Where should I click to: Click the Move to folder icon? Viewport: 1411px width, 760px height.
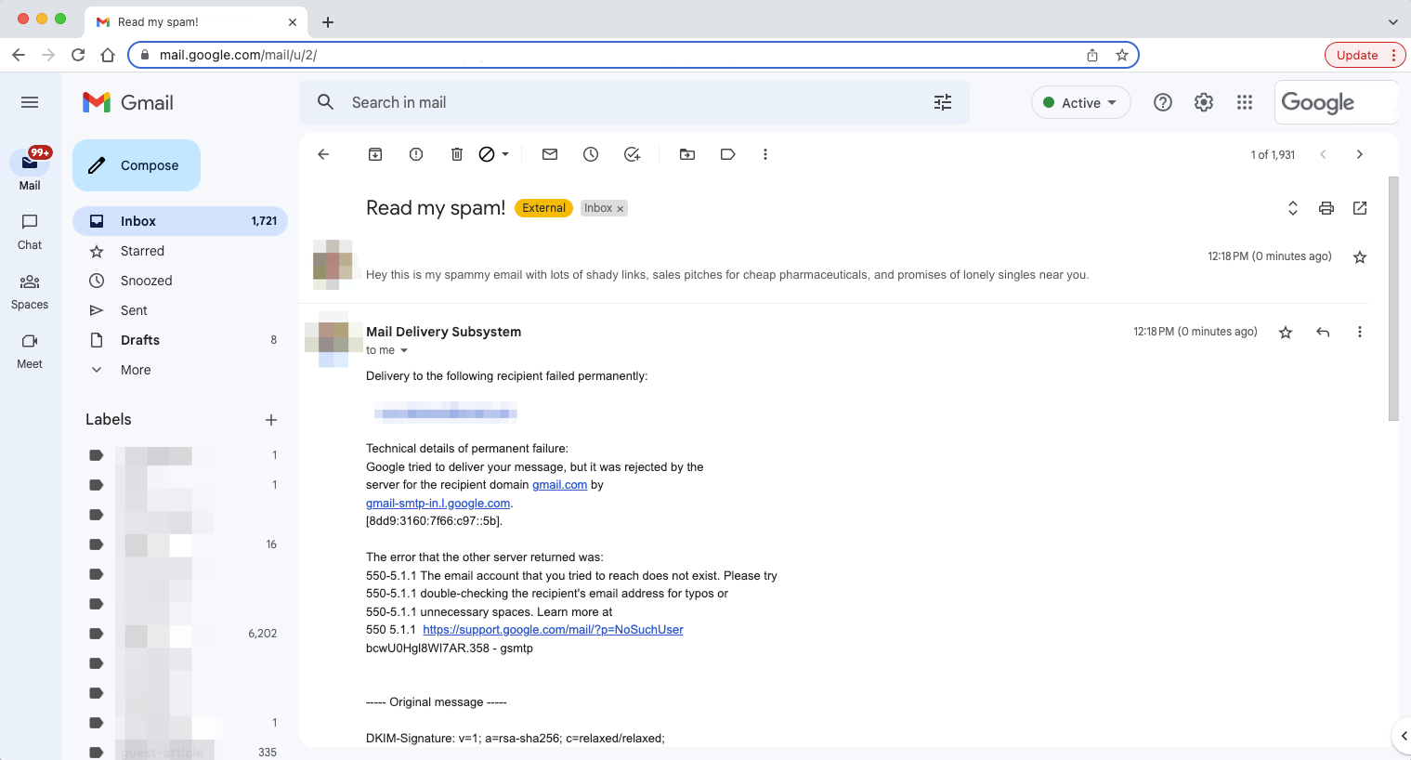687,154
